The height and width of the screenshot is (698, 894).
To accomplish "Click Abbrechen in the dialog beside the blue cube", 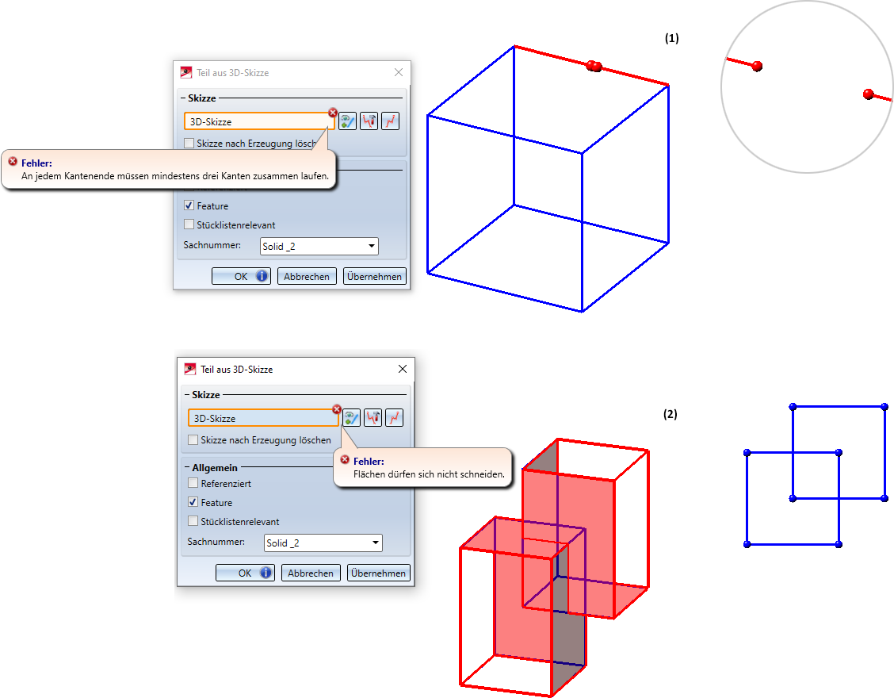I will pyautogui.click(x=307, y=276).
